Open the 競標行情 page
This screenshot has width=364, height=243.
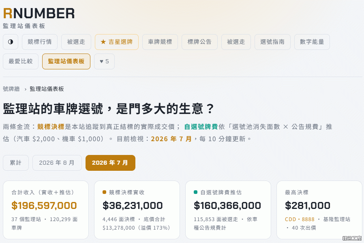tap(40, 42)
